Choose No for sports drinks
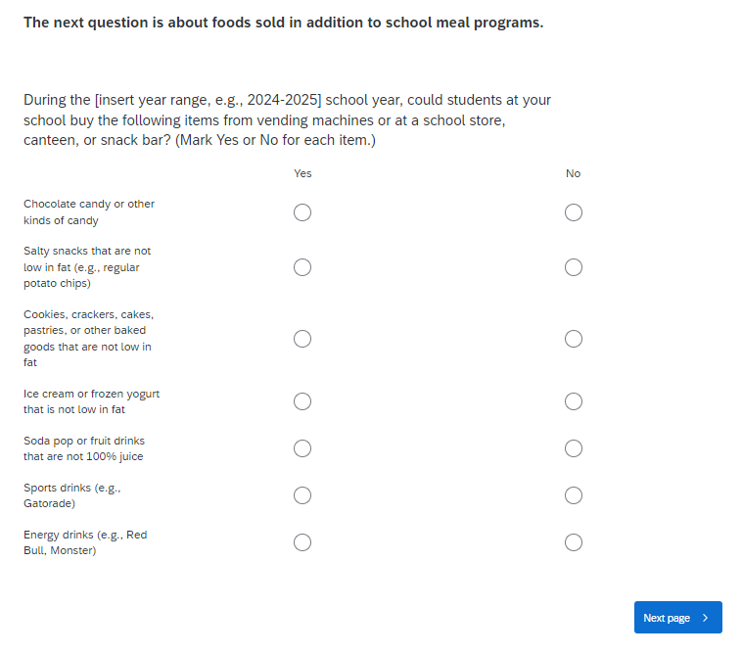742x655 pixels. click(x=574, y=495)
